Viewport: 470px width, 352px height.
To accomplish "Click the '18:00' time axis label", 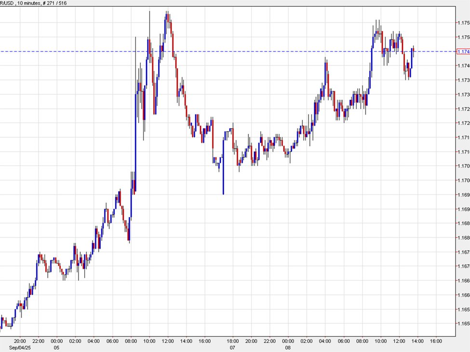I will [233, 341].
